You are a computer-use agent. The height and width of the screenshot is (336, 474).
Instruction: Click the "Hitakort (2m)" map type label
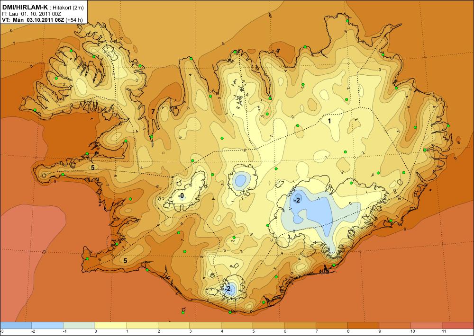pos(68,7)
